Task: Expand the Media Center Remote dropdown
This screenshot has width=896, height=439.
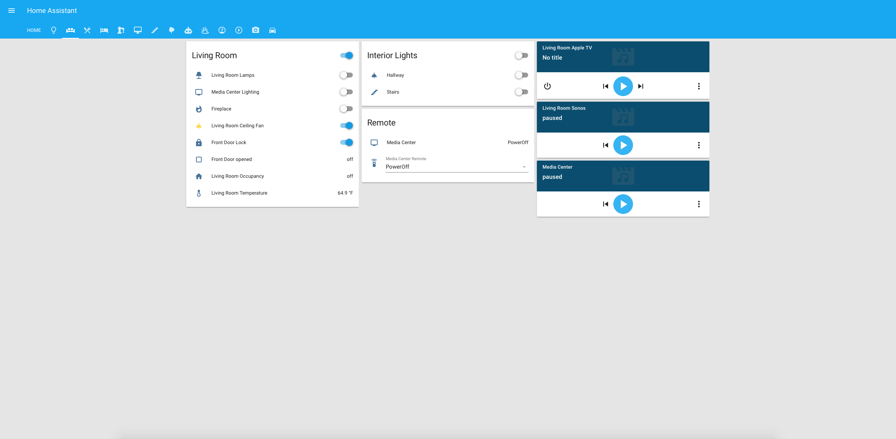Action: pyautogui.click(x=523, y=167)
